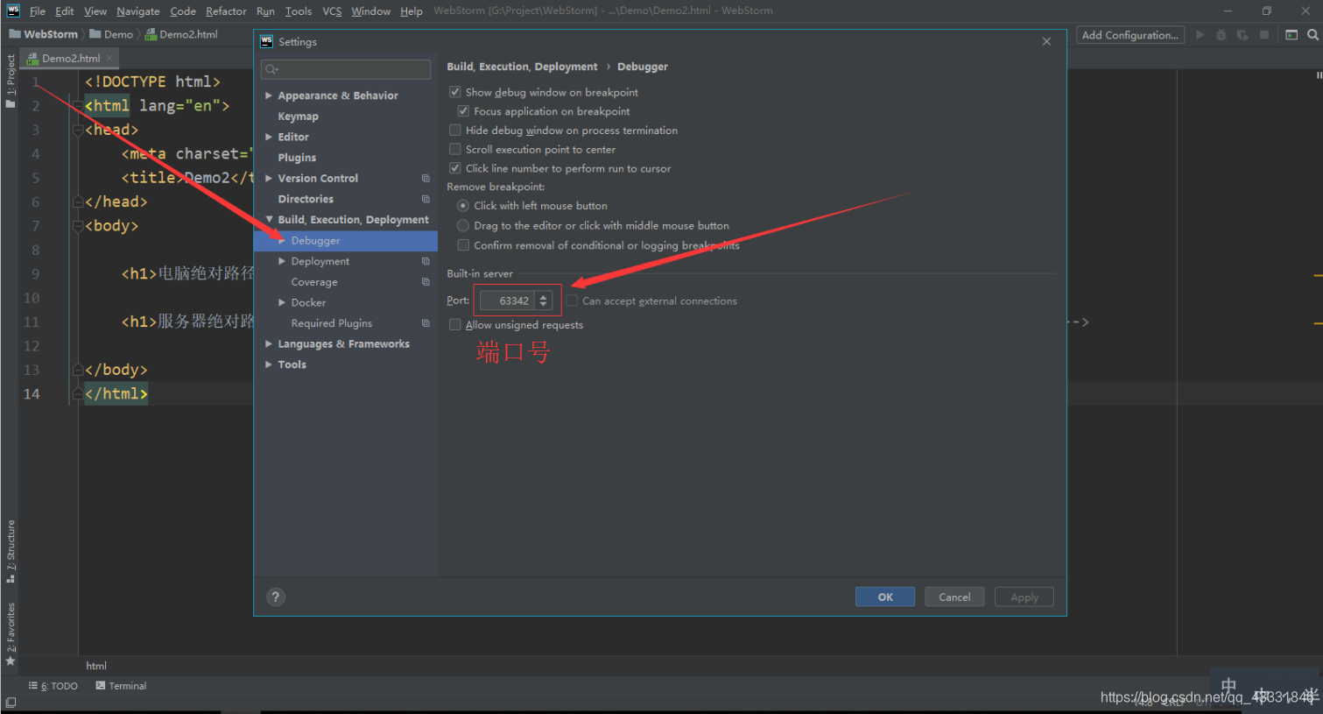Click the copy icon beside Version Control
The width and height of the screenshot is (1323, 714).
coord(426,178)
